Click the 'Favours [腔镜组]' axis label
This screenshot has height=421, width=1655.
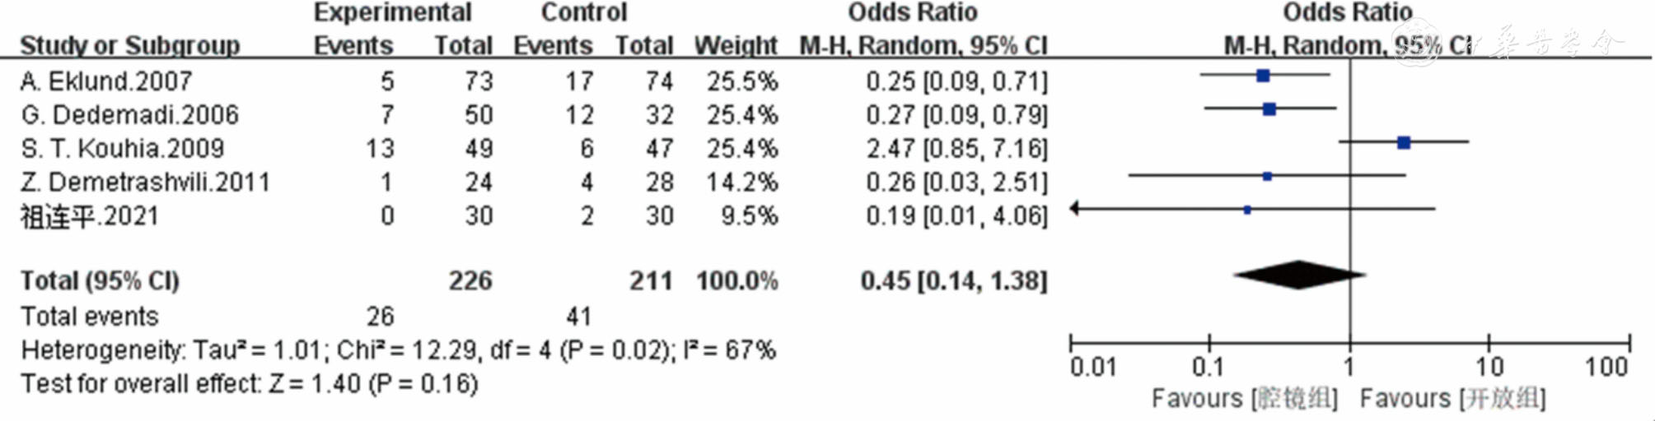coord(1244,399)
